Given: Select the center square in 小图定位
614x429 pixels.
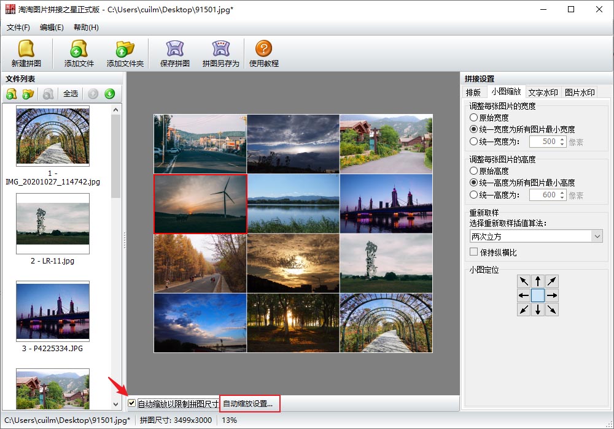Looking at the screenshot, I should point(538,295).
